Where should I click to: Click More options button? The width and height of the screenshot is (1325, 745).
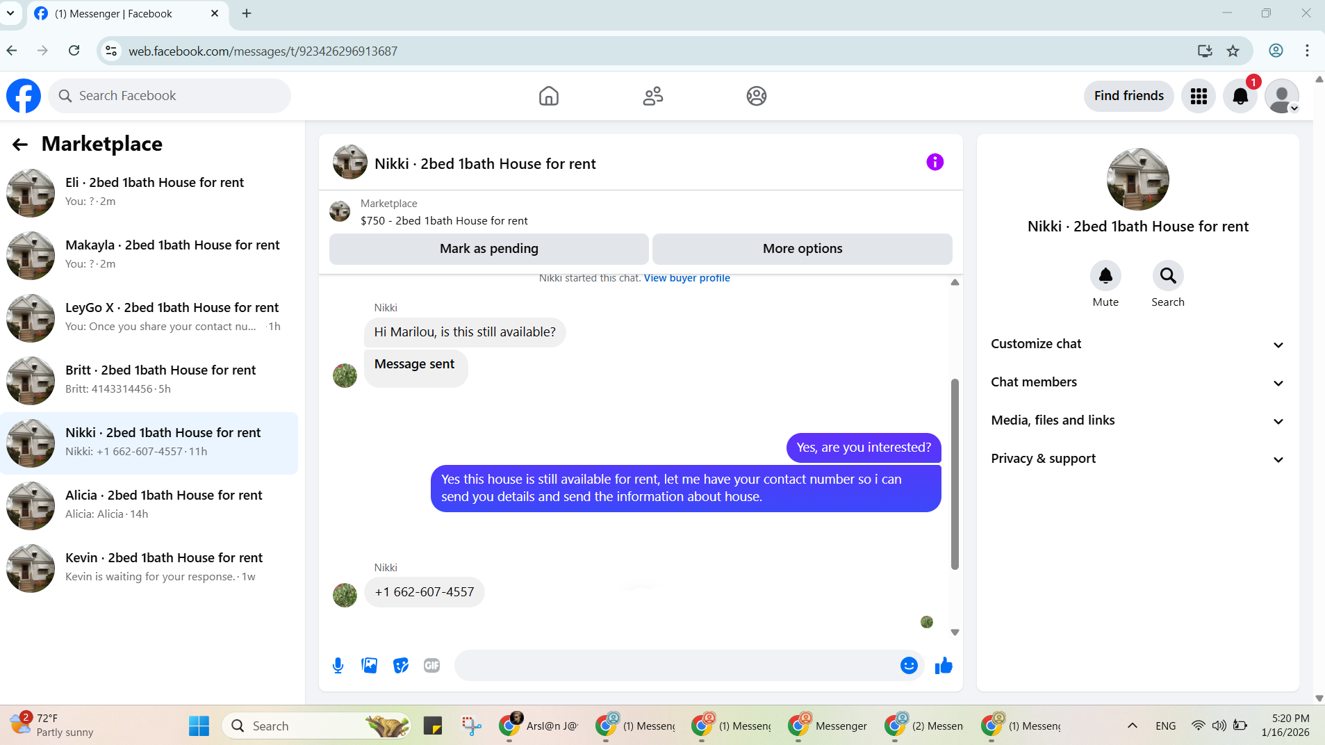[x=803, y=249]
